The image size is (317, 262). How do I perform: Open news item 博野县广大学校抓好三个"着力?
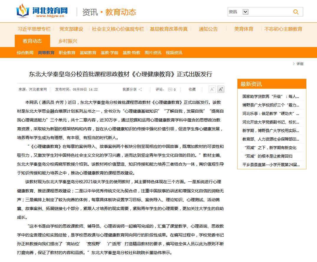tap(271, 105)
